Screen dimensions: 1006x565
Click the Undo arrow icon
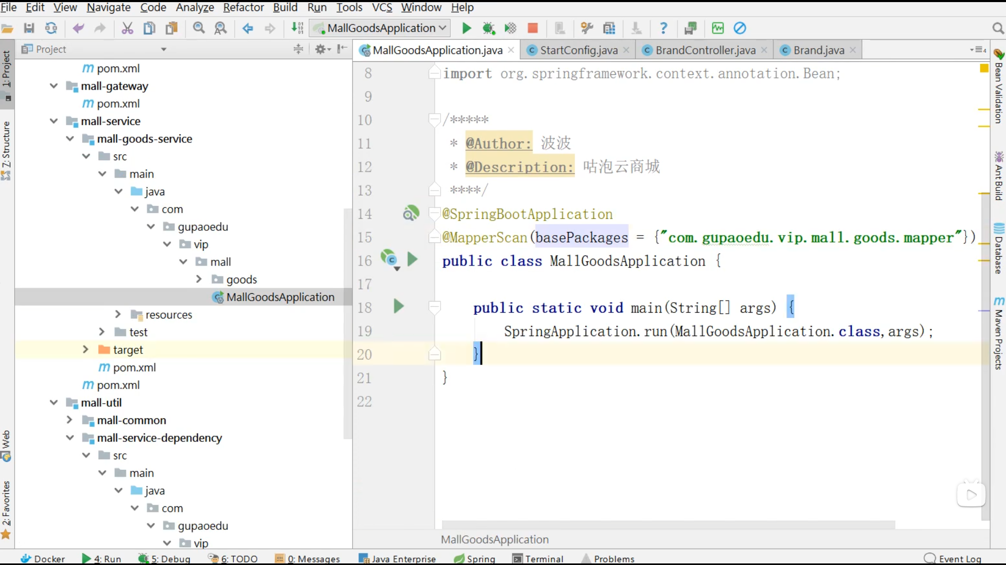click(78, 28)
